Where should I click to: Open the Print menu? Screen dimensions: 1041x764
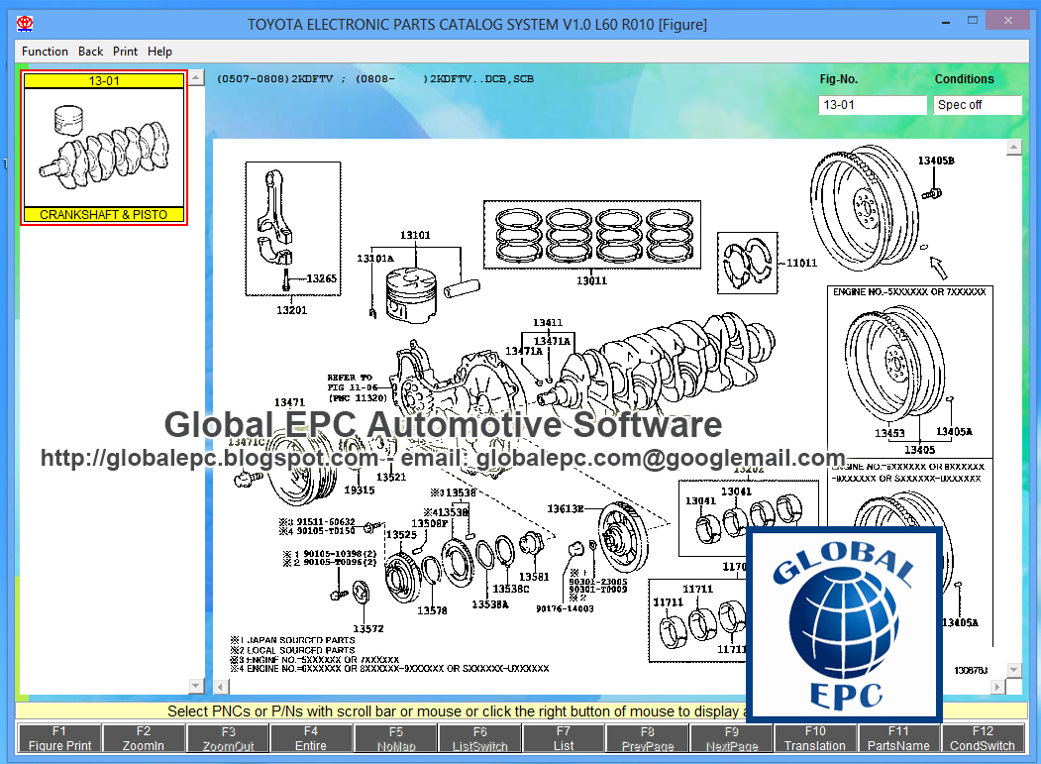[x=125, y=52]
